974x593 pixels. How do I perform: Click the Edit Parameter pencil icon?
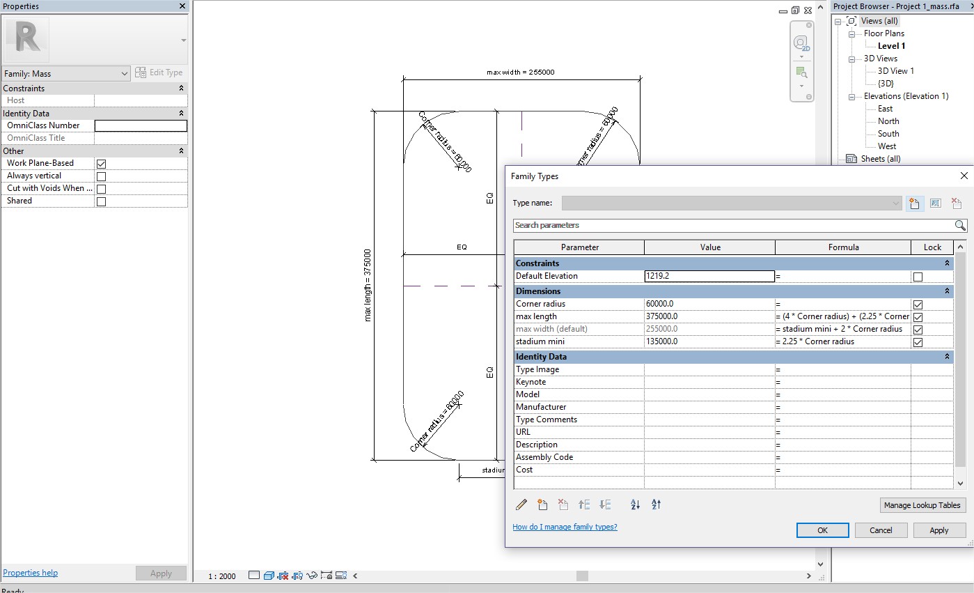tap(521, 505)
